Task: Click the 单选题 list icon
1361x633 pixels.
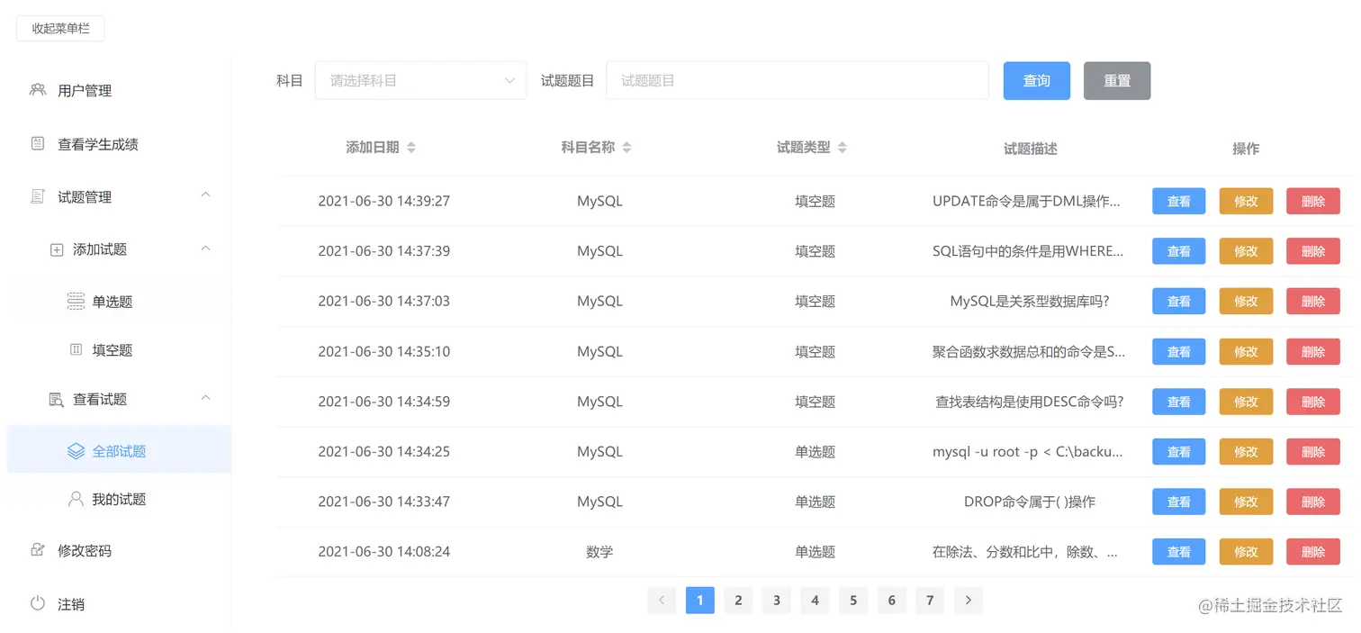Action: tap(76, 301)
